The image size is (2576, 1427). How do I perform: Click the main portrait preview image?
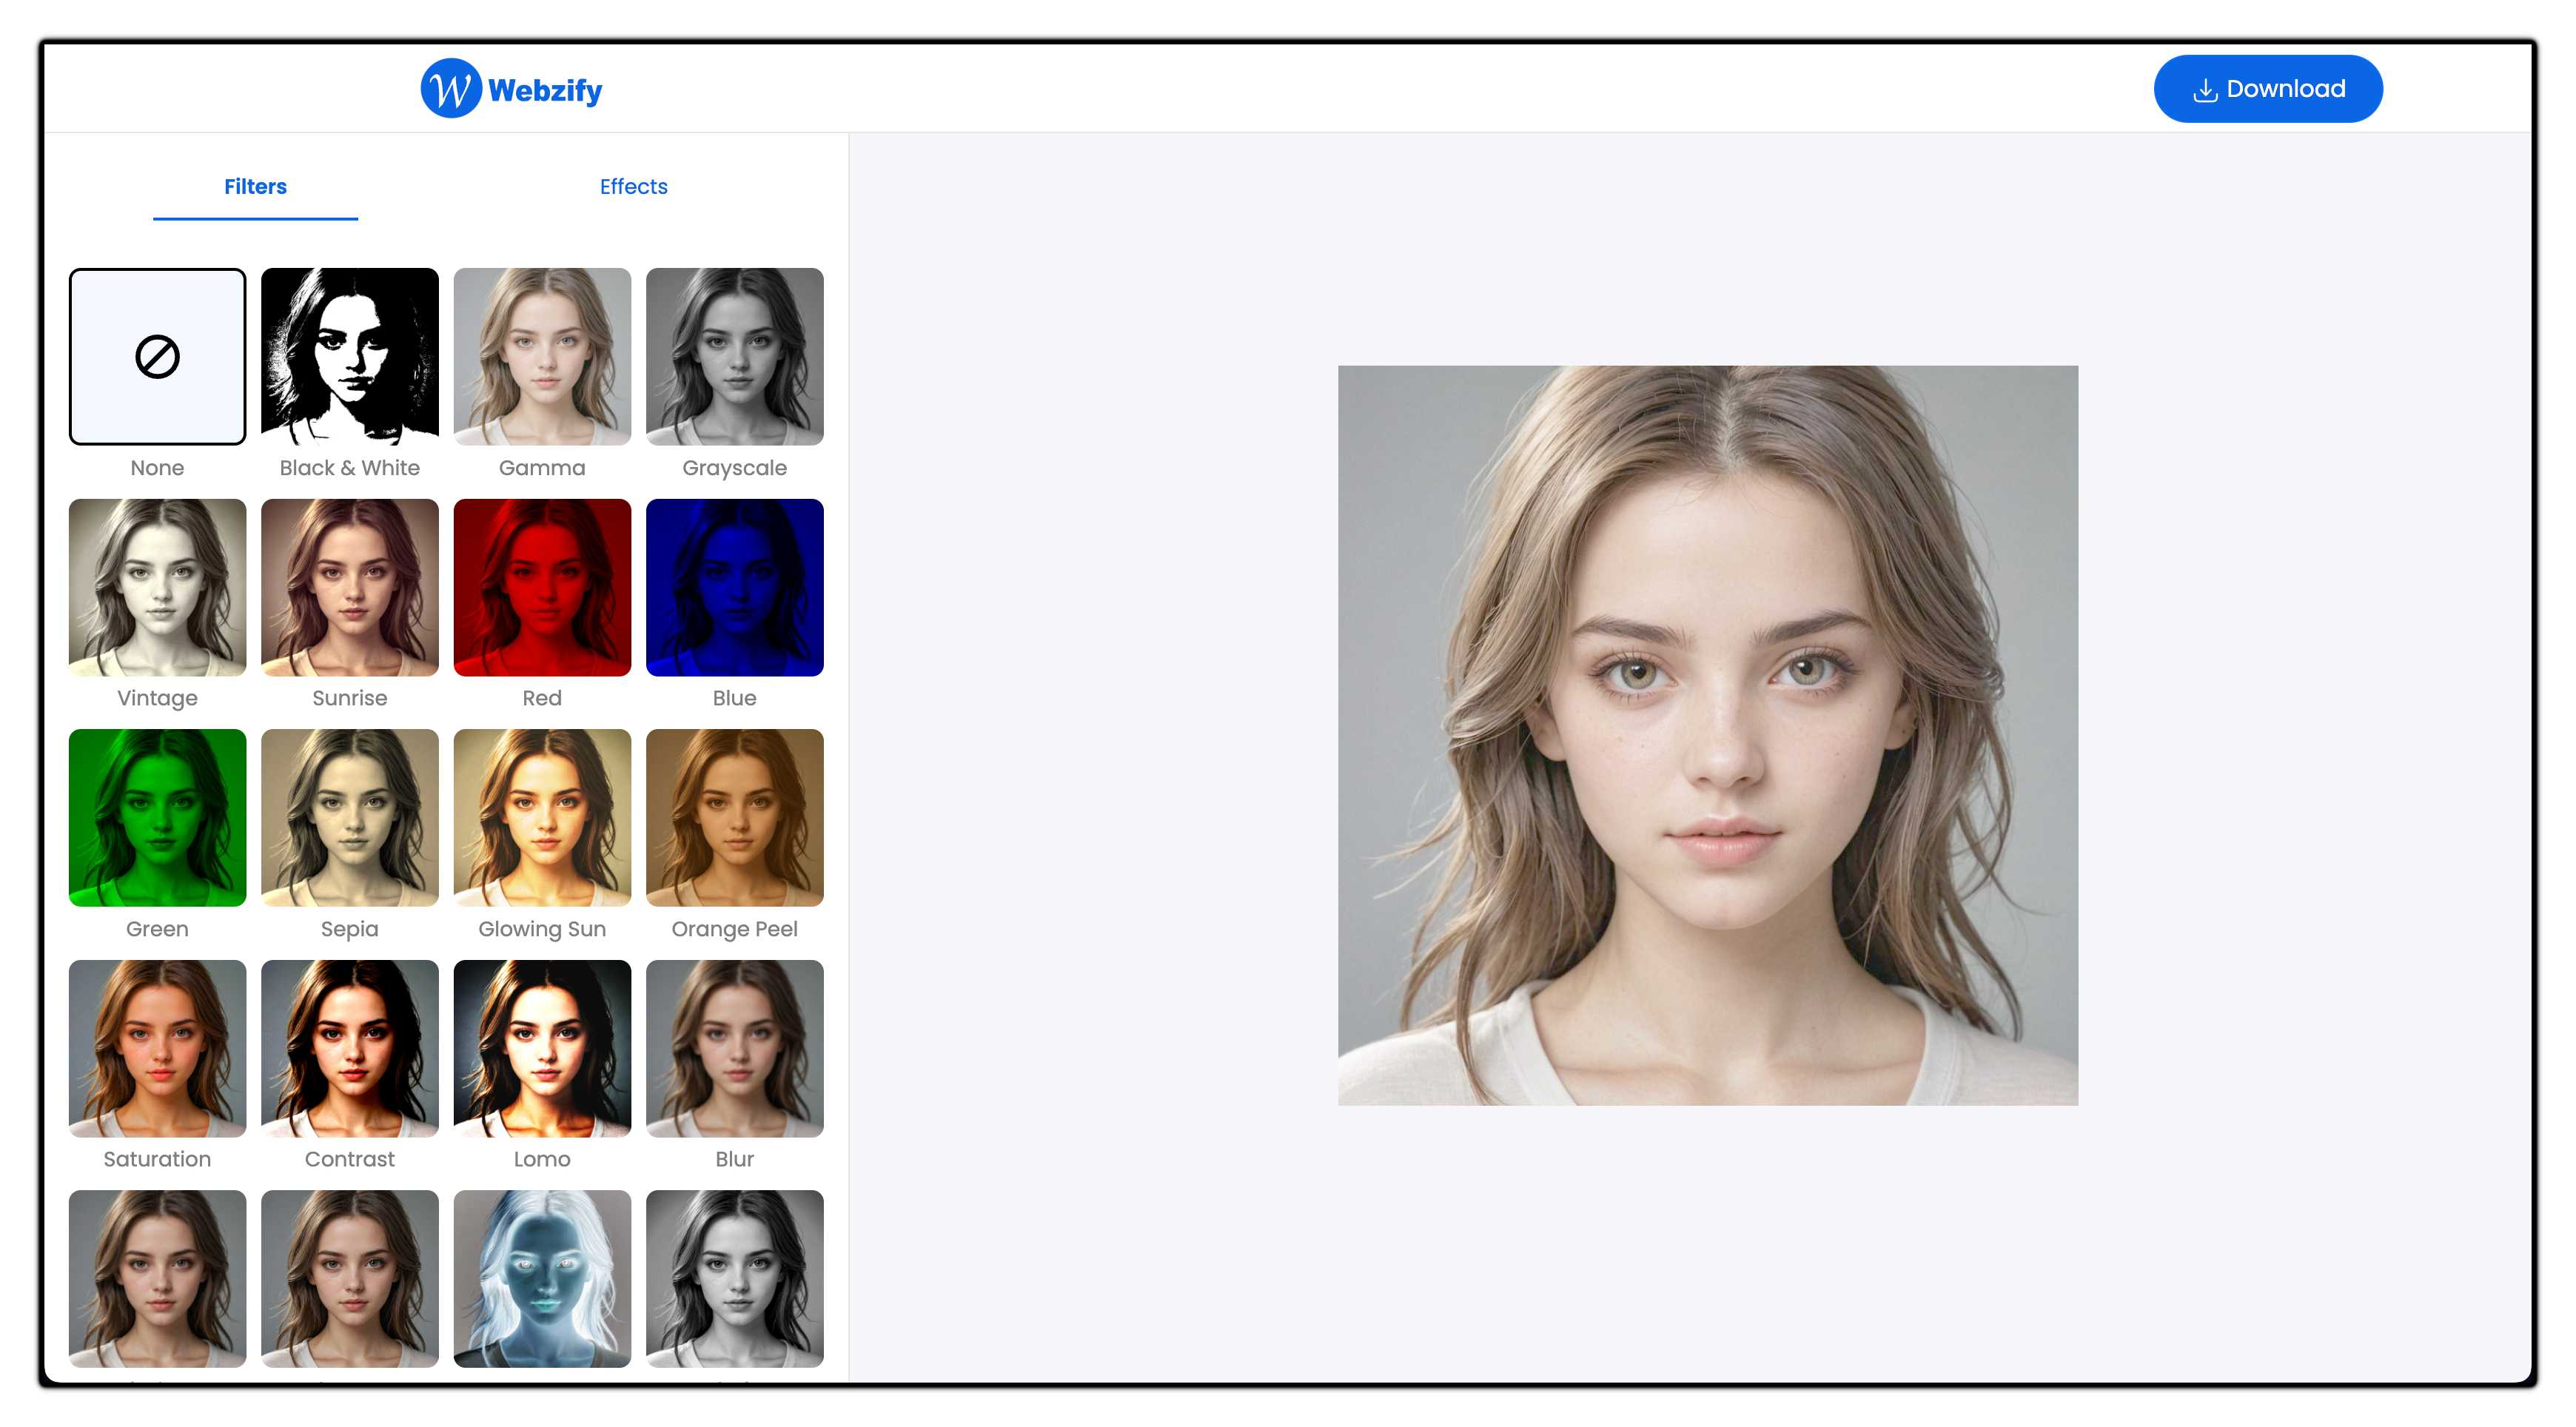point(1707,735)
